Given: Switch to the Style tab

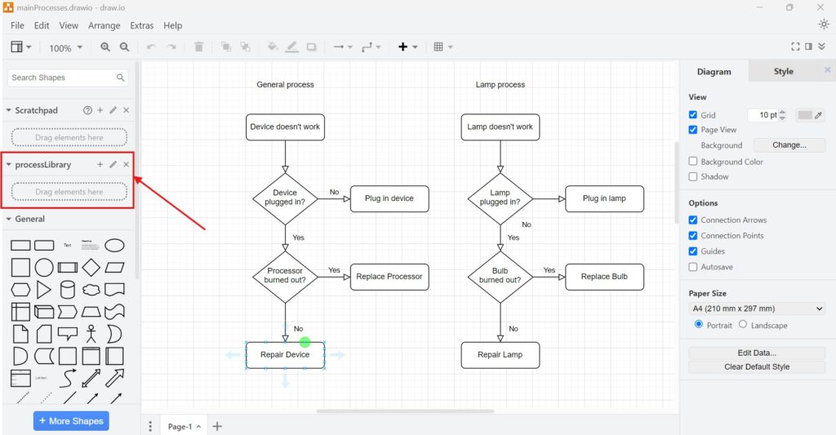Looking at the screenshot, I should point(783,72).
